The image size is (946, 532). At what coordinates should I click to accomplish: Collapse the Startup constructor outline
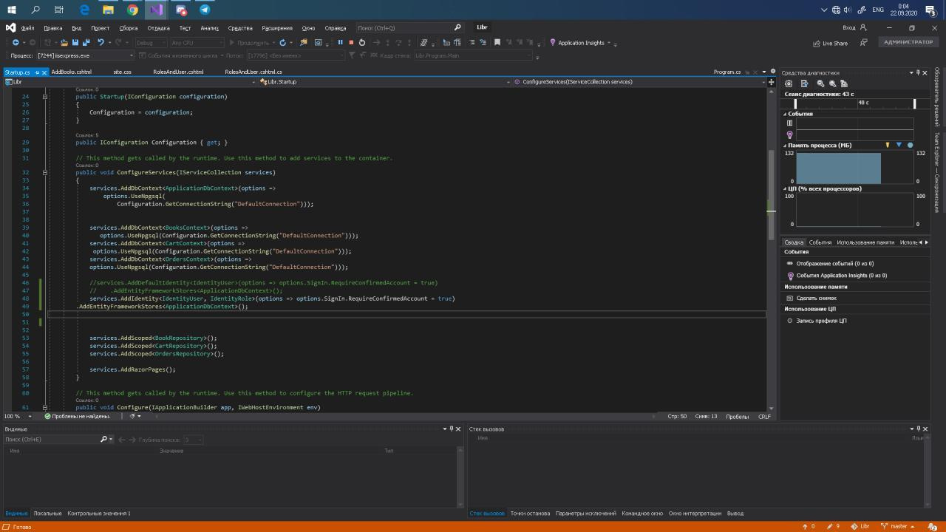(45, 97)
